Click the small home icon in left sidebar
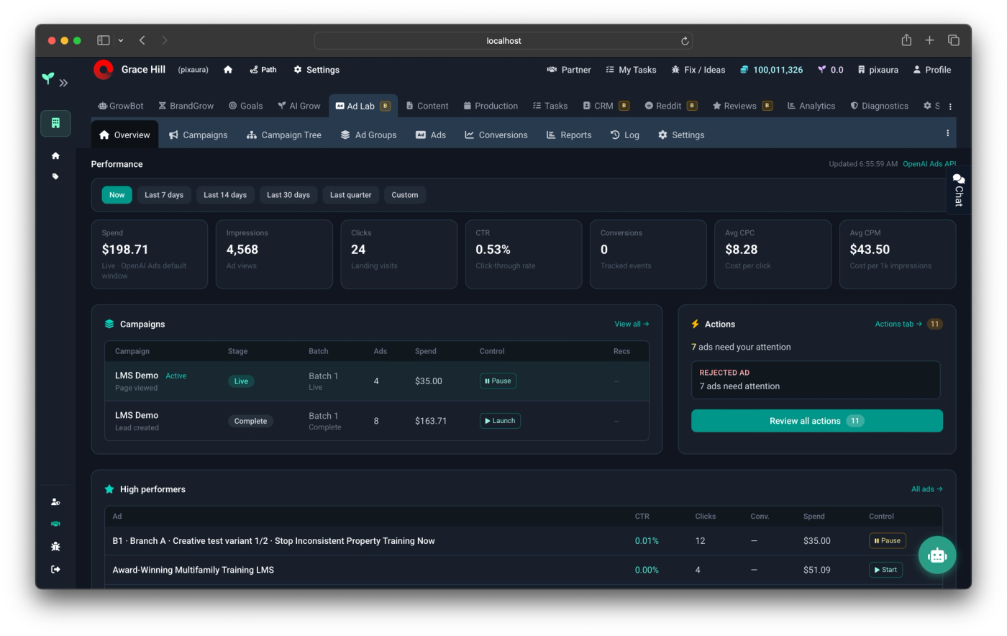1007x636 pixels. pos(55,155)
